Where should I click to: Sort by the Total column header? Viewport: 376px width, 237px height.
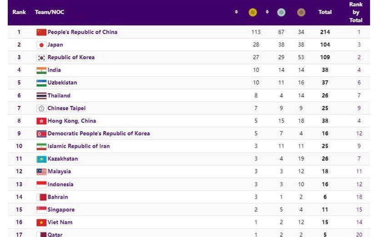point(325,12)
